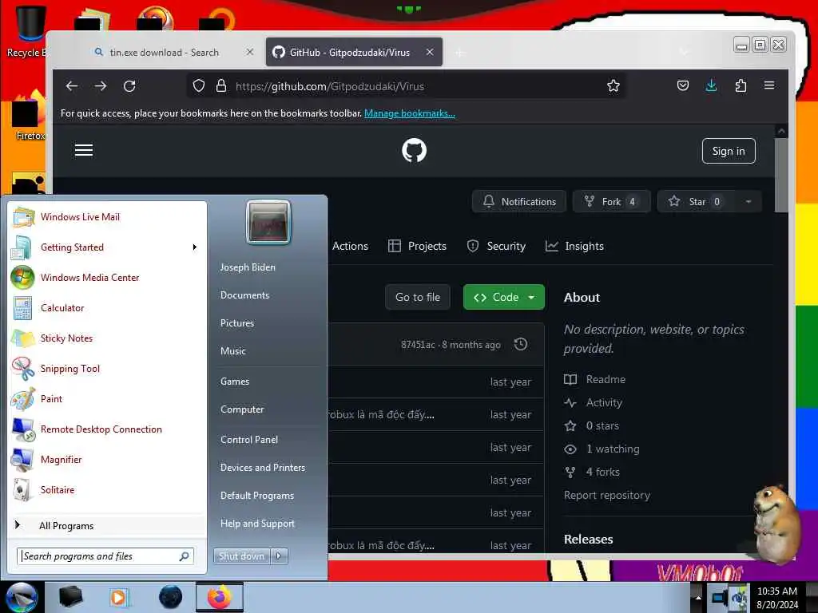The height and width of the screenshot is (613, 818).
Task: Fork the repository
Action: 611,202
